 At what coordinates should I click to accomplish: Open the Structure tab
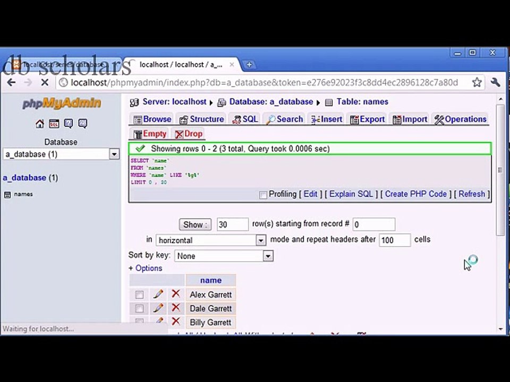[x=202, y=119]
